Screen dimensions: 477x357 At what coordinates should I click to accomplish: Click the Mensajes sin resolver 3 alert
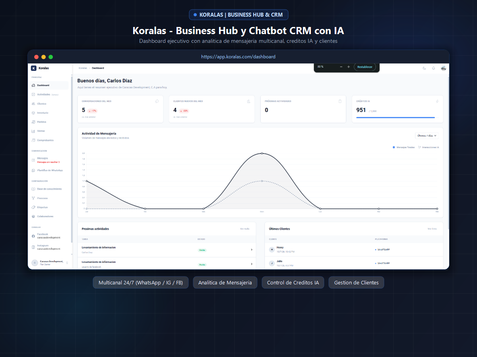point(48,162)
